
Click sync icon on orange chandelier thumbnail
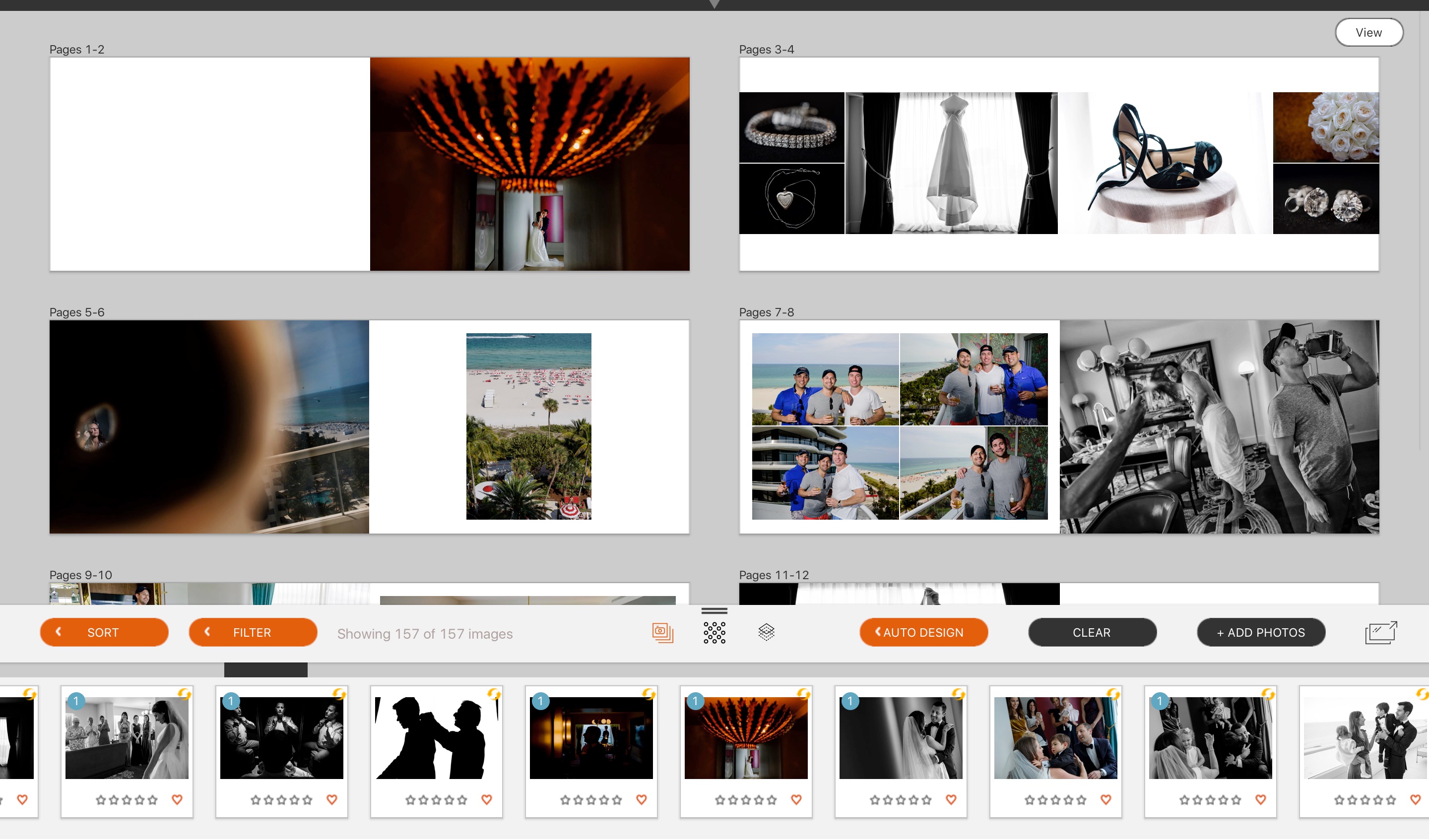pos(803,694)
